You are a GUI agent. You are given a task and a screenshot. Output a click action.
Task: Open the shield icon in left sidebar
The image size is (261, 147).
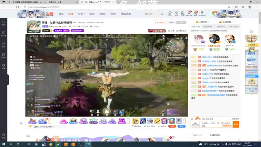click(x=4, y=45)
